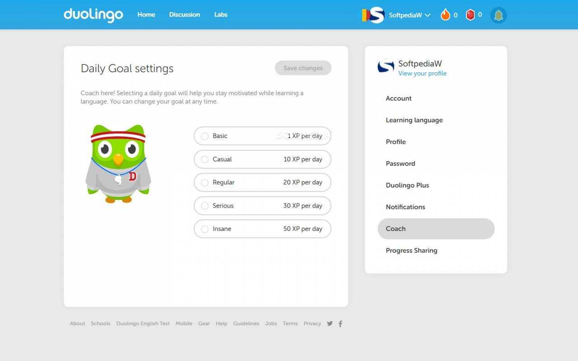Screen dimensions: 578x361
Task: Select the Regular 20 XP per day goal
Action: [262, 182]
